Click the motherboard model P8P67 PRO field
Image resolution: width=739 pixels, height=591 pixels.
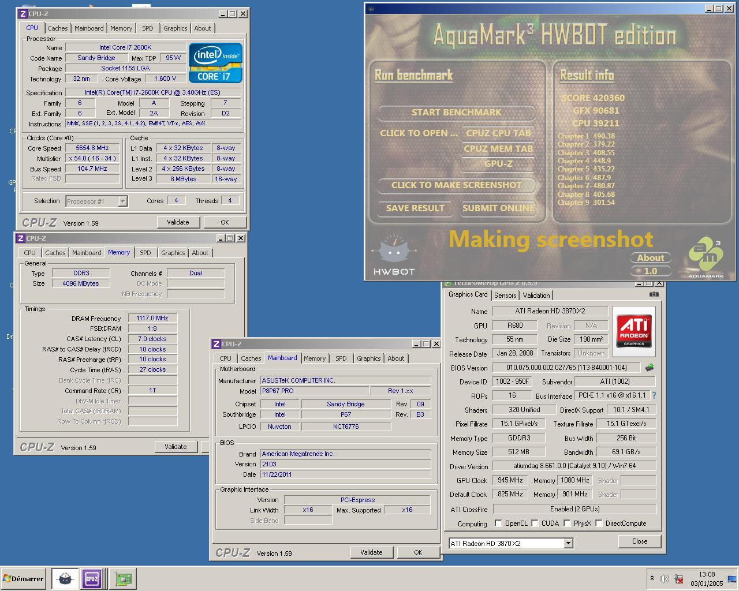click(x=315, y=391)
